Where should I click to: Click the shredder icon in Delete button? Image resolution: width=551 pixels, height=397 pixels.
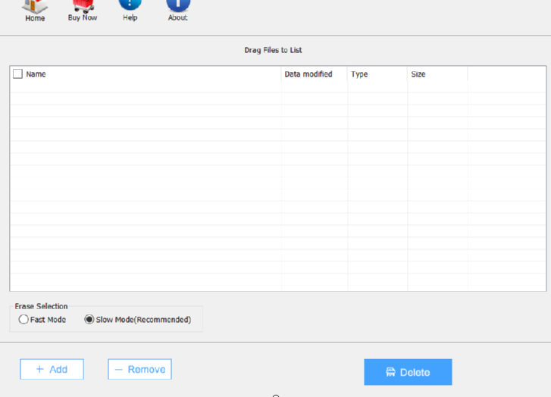pos(390,372)
